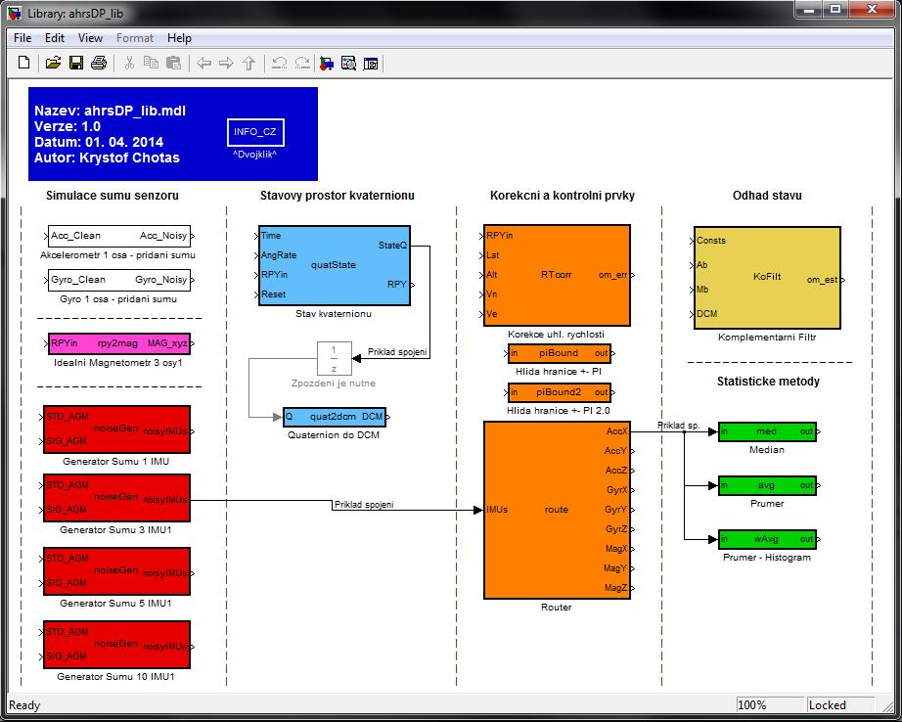Select the green wAvg block
902x722 pixels.
767,540
